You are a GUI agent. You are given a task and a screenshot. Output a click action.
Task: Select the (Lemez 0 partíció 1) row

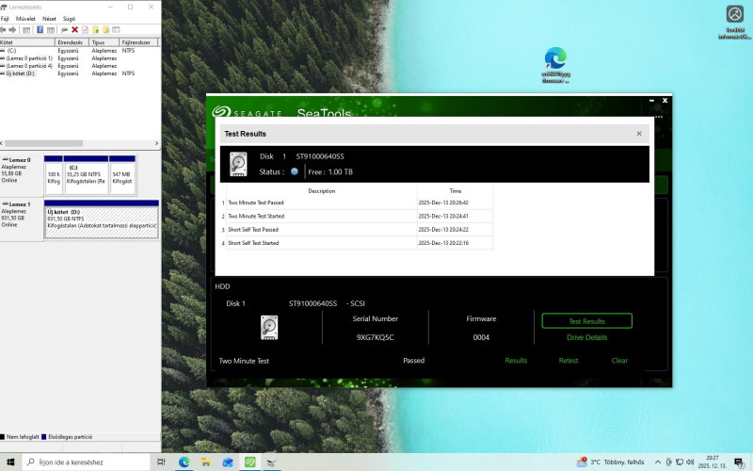pyautogui.click(x=79, y=58)
